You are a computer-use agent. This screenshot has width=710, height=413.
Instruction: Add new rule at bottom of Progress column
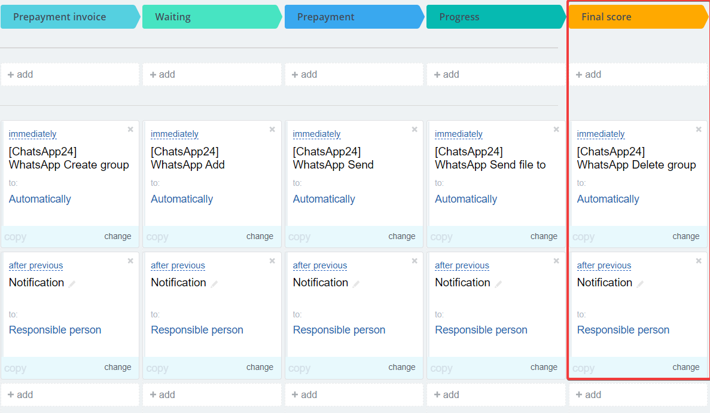click(447, 394)
